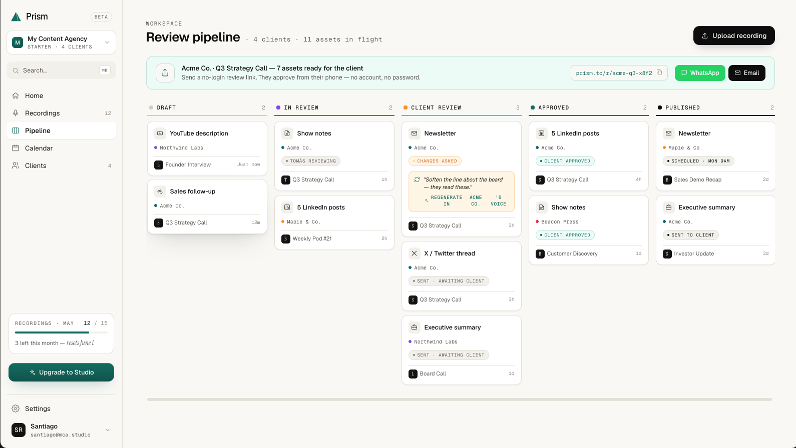Click the X / Twitter thread icon

[415, 253]
